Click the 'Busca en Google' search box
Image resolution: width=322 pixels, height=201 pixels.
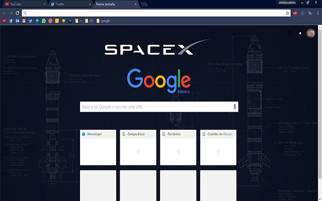tap(159, 107)
